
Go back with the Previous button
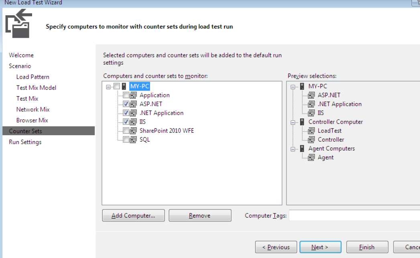(x=276, y=247)
